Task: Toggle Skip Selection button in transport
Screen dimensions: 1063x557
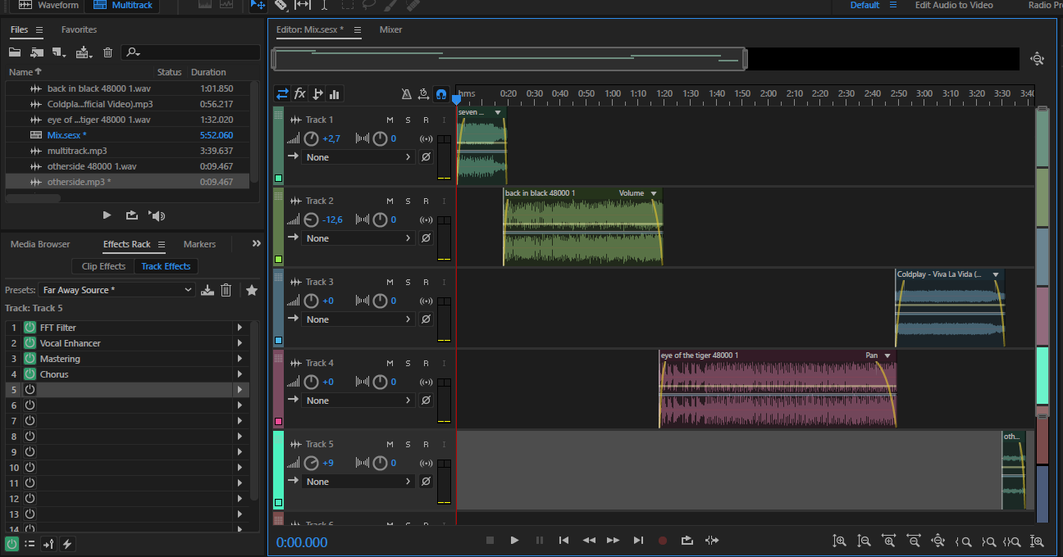Action: pyautogui.click(x=712, y=541)
